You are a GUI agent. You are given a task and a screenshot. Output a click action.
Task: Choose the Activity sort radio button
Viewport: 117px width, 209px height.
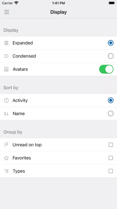click(x=111, y=100)
